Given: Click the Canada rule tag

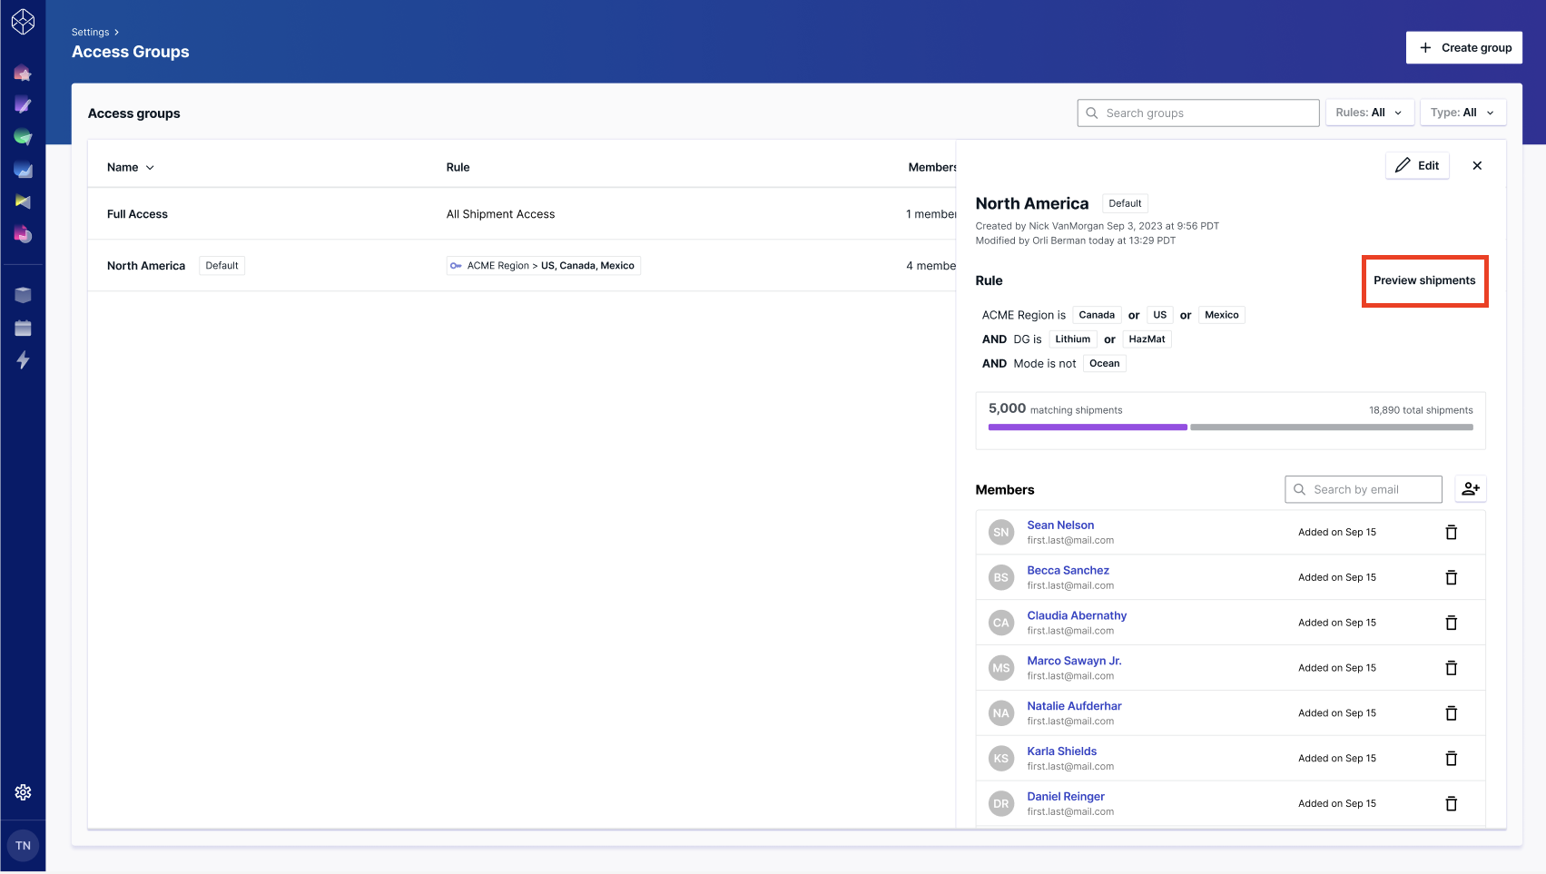Looking at the screenshot, I should coord(1097,315).
